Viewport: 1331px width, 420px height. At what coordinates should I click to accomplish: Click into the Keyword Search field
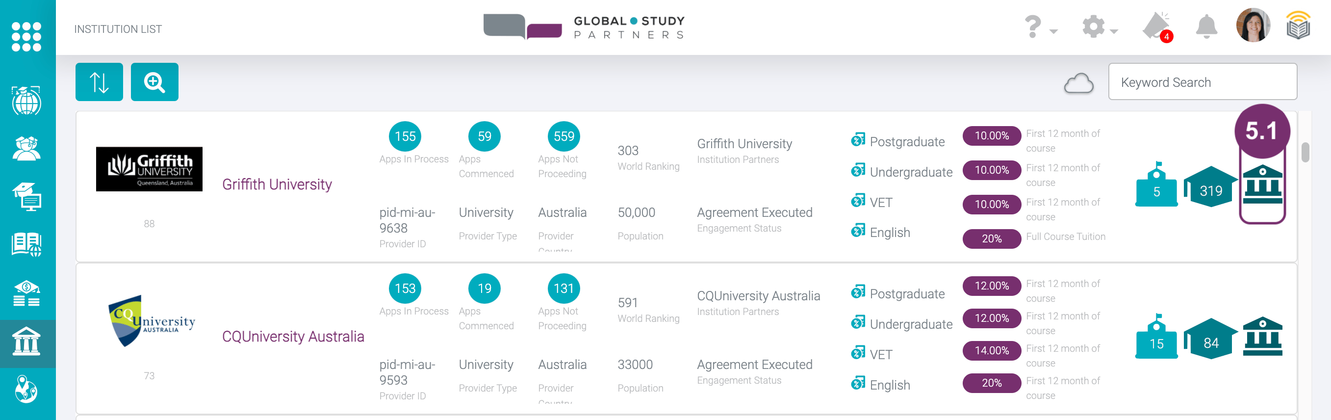[x=1203, y=82]
